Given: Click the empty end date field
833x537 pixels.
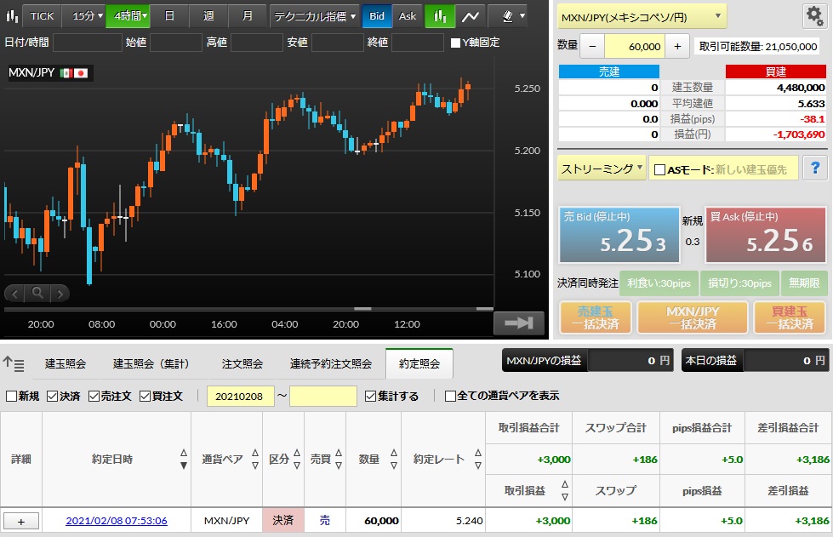Looking at the screenshot, I should point(323,397).
